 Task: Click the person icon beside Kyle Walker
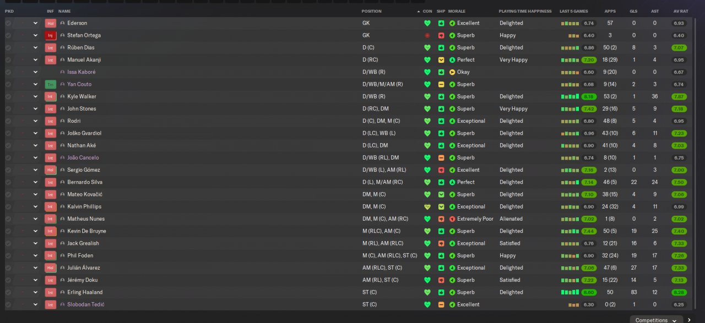click(63, 97)
